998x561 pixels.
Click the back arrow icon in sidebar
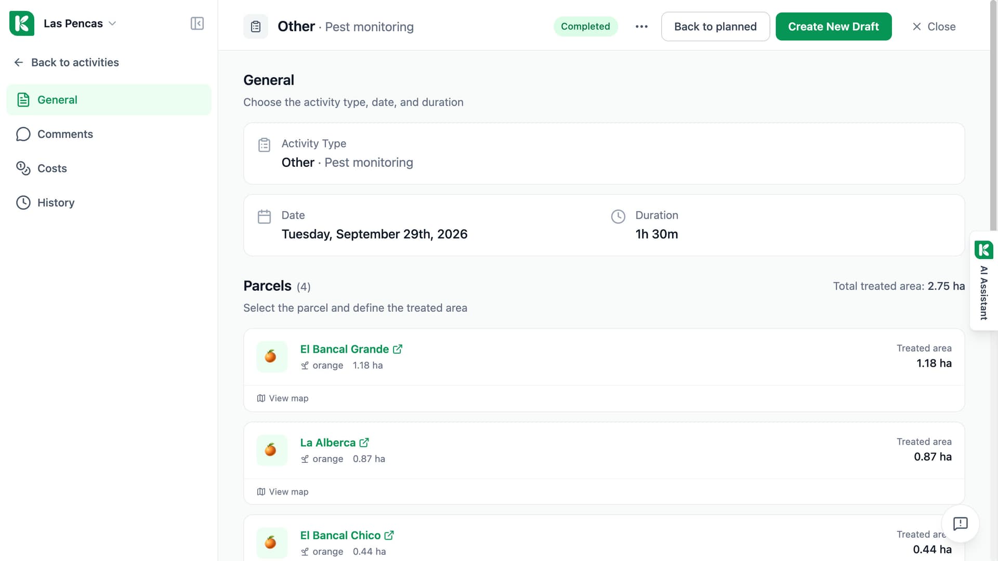(x=19, y=62)
